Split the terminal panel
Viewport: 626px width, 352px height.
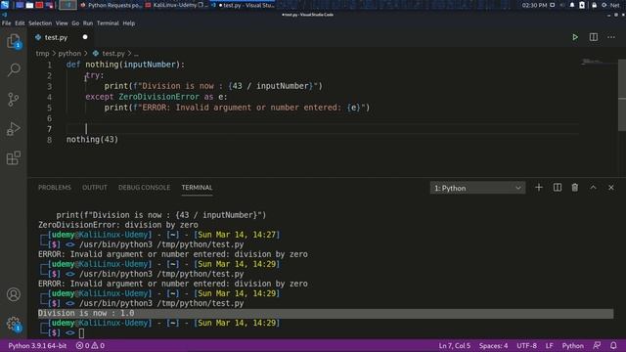click(558, 188)
